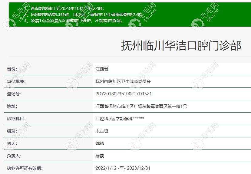The width and height of the screenshot is (251, 174).
Task: Select registration number PDY20180236100217D1521
Action: (124, 94)
